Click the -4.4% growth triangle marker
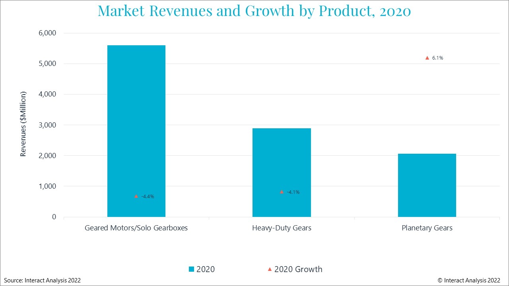Screen dimensions: 509x286 (x=136, y=196)
